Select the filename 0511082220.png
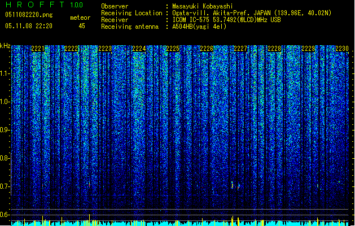 pyautogui.click(x=29, y=15)
